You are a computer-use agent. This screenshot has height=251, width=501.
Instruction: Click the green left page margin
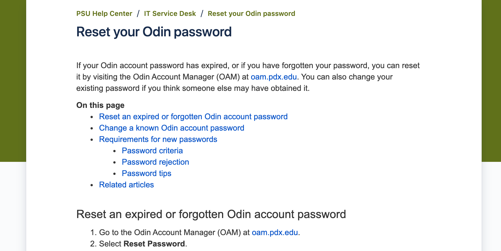point(13,80)
